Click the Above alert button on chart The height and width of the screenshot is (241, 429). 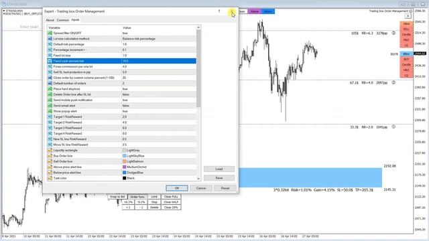(255, 11)
